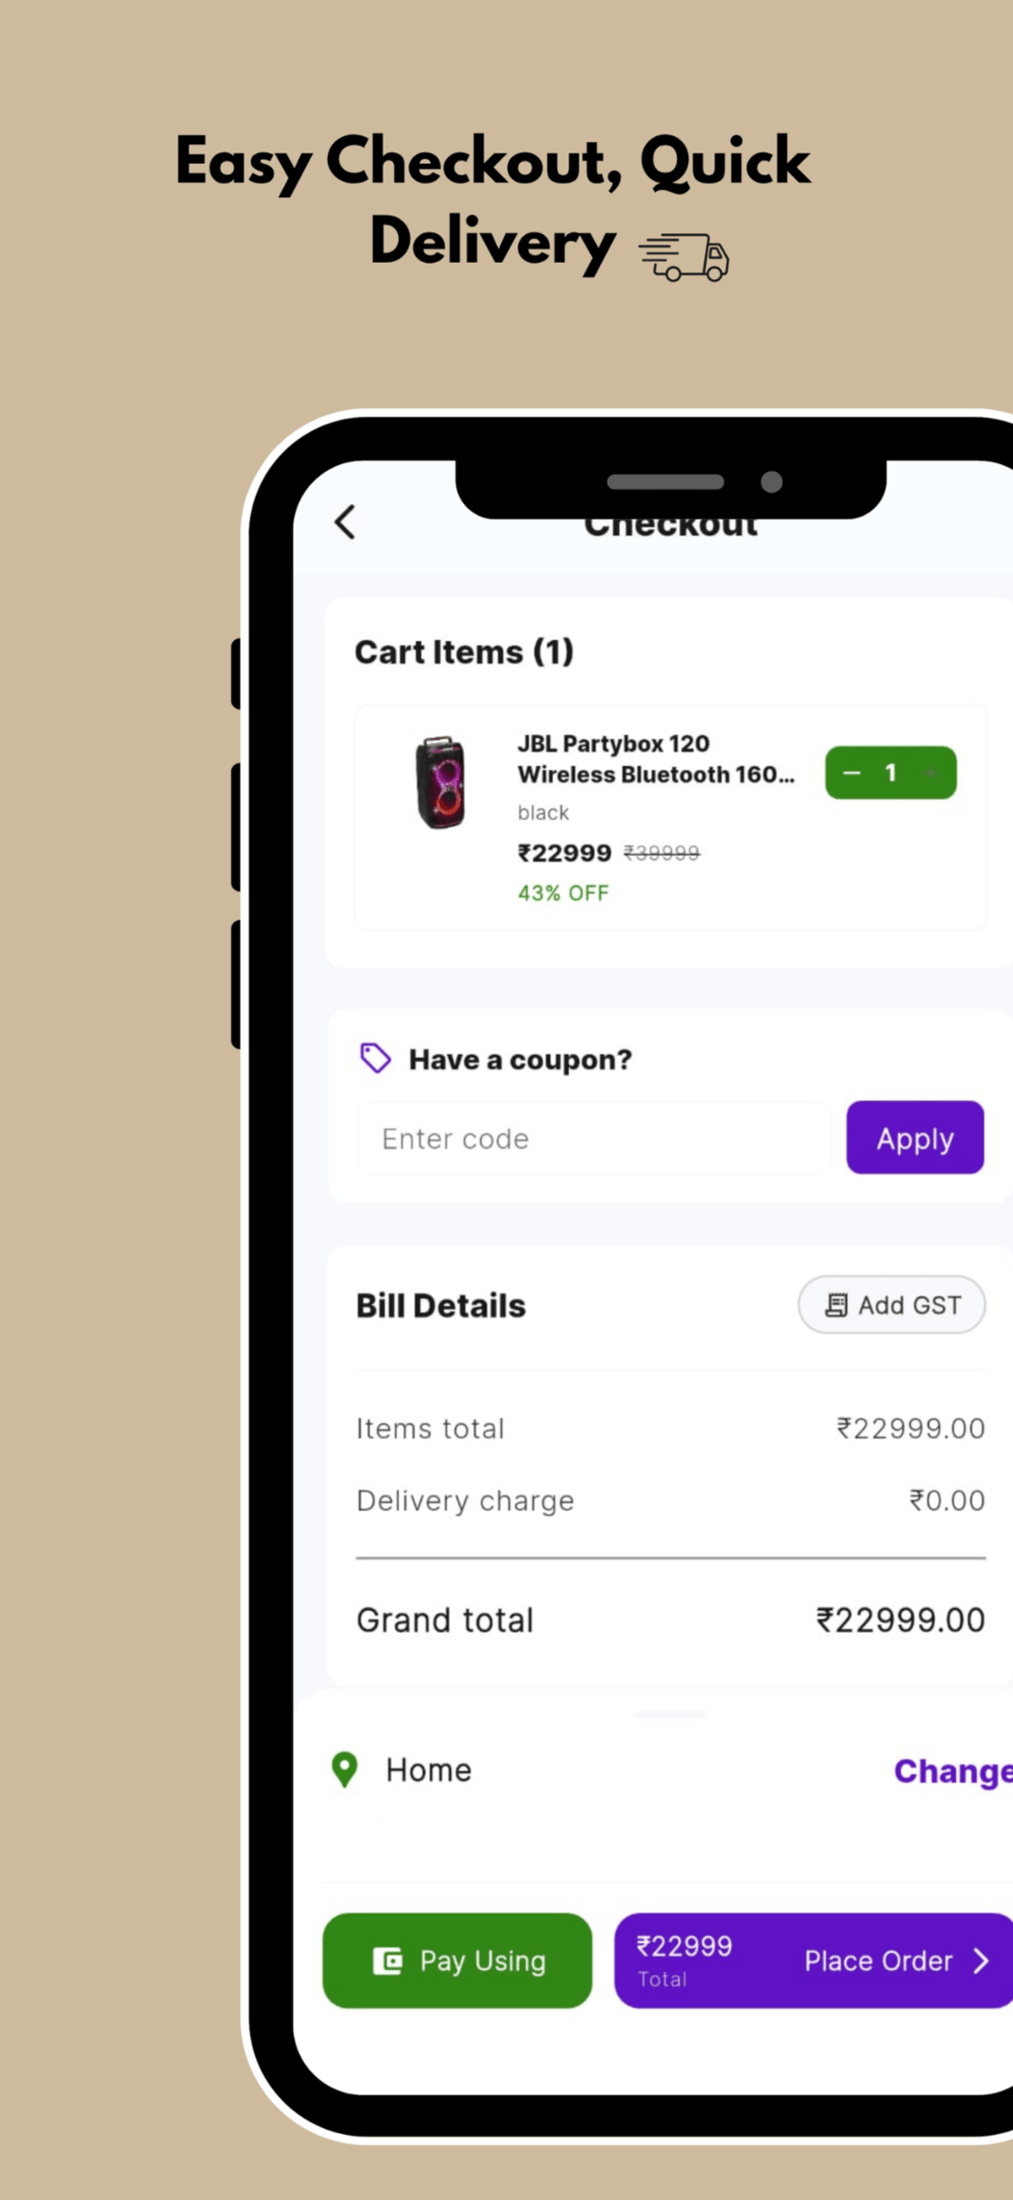Change the delivery address
The image size is (1013, 2200).
click(x=954, y=1771)
